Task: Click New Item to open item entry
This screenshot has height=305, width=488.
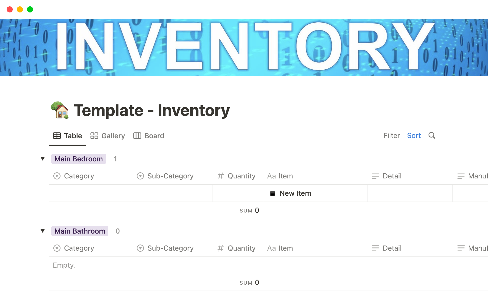Action: click(x=296, y=193)
